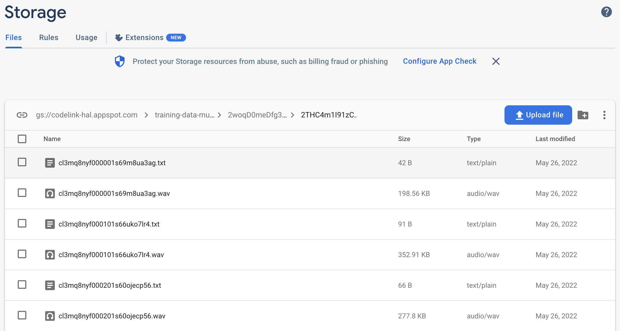The width and height of the screenshot is (620, 331).
Task: Click the new folder create icon
Action: [x=583, y=115]
